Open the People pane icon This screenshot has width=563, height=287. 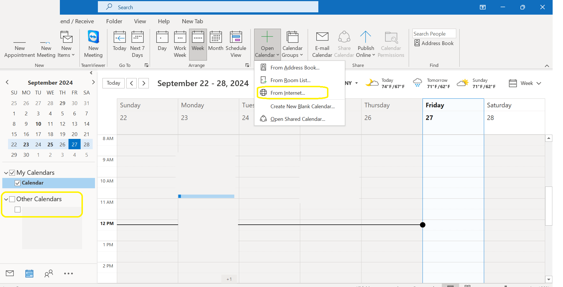[48, 274]
